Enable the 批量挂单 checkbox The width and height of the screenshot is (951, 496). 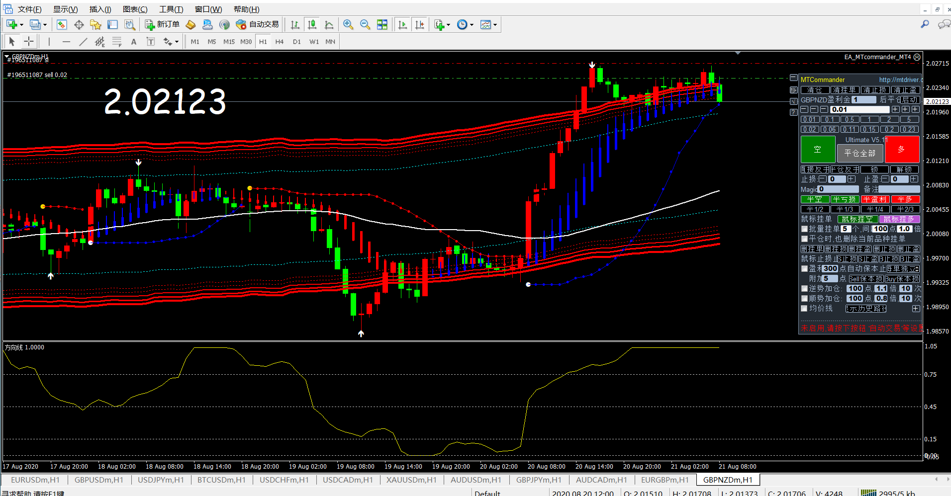pos(804,229)
